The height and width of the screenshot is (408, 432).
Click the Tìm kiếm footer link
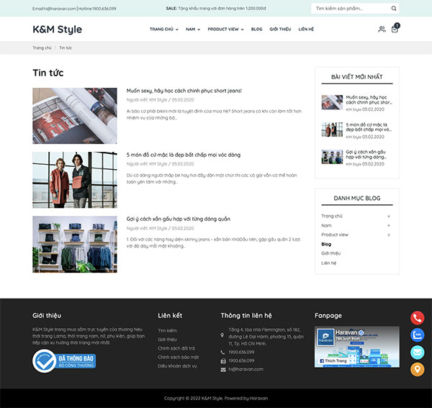[x=167, y=330]
